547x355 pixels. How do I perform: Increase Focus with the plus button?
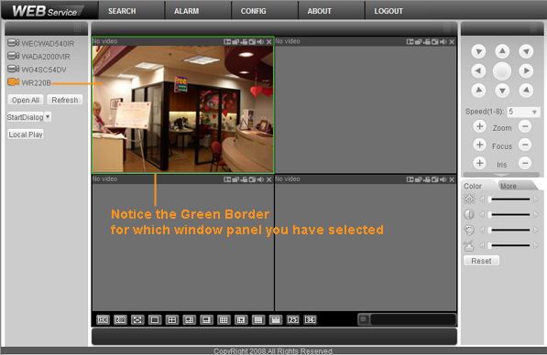tap(479, 145)
